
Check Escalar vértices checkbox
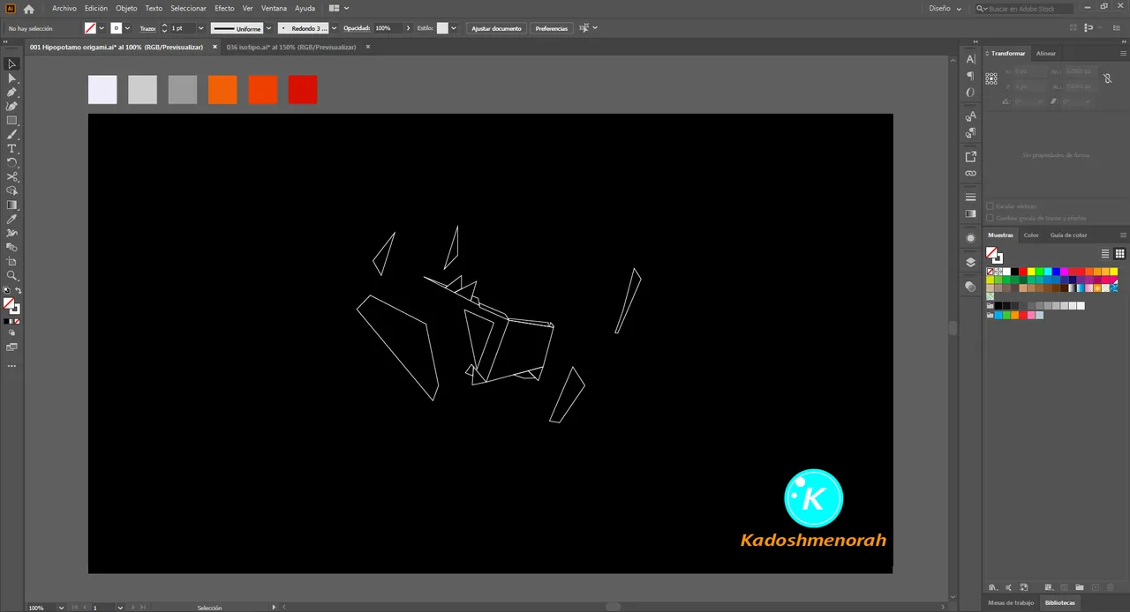(x=990, y=206)
